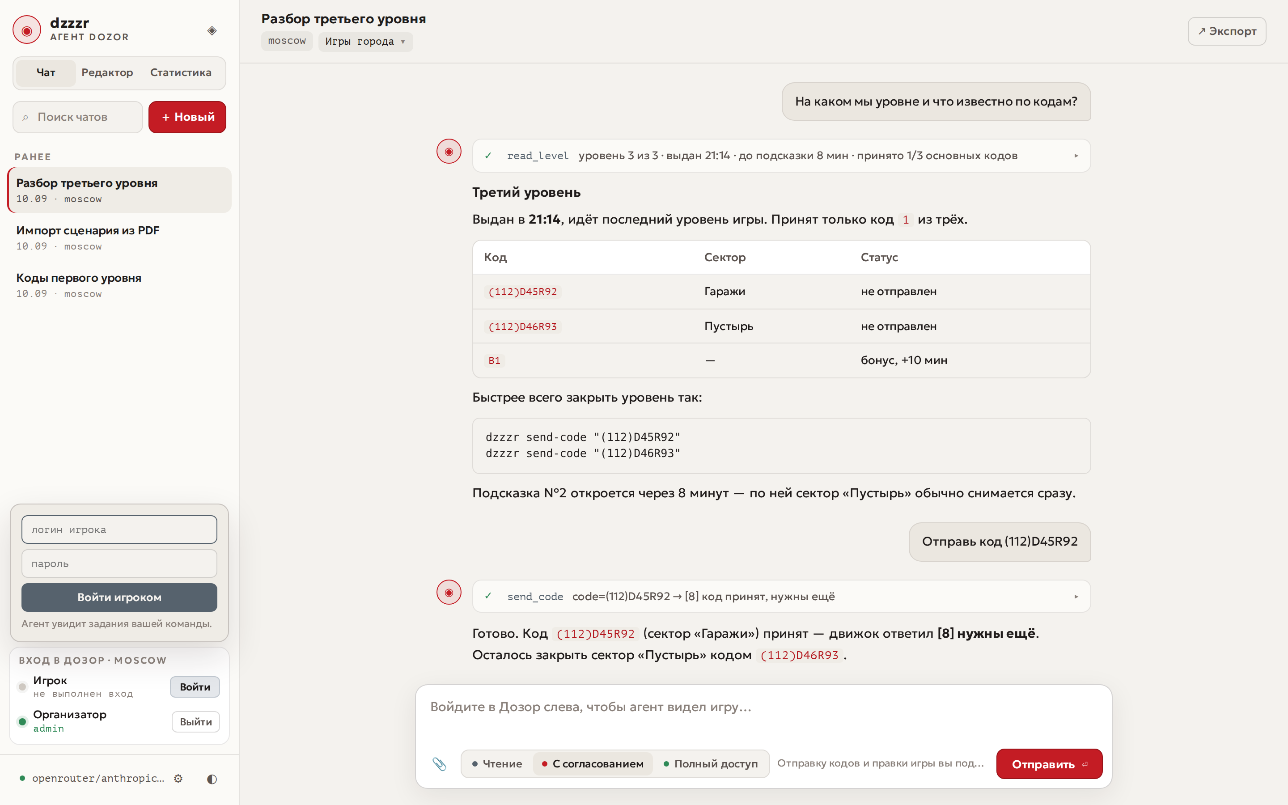Viewport: 1288px width, 805px height.
Task: Select Чтение permission mode
Action: [x=497, y=763]
